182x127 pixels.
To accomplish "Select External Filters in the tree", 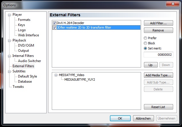I will pos(23,66).
